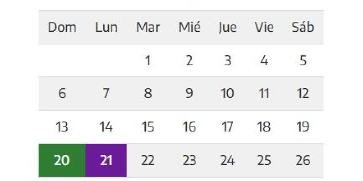Pick day 5 in the Sáb column
The height and width of the screenshot is (181, 363).
point(303,61)
